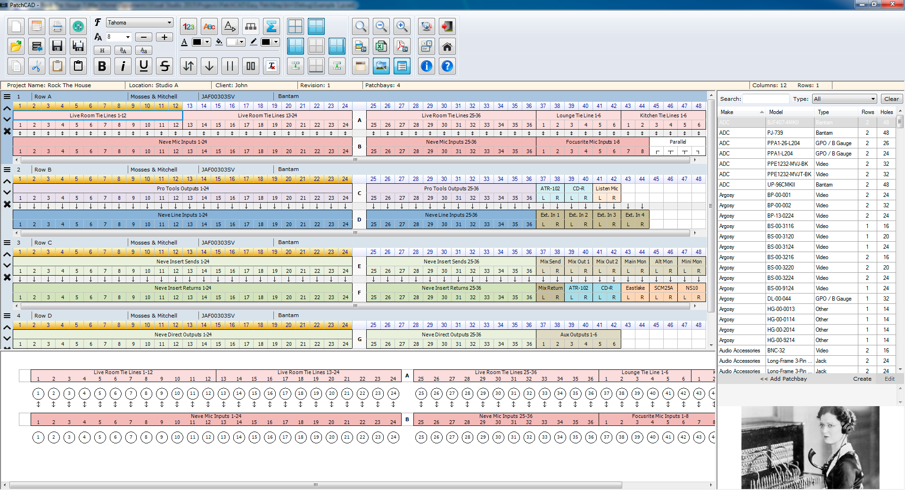905x490 pixels.
Task: Click the Sigma summation icon
Action: pos(271,27)
